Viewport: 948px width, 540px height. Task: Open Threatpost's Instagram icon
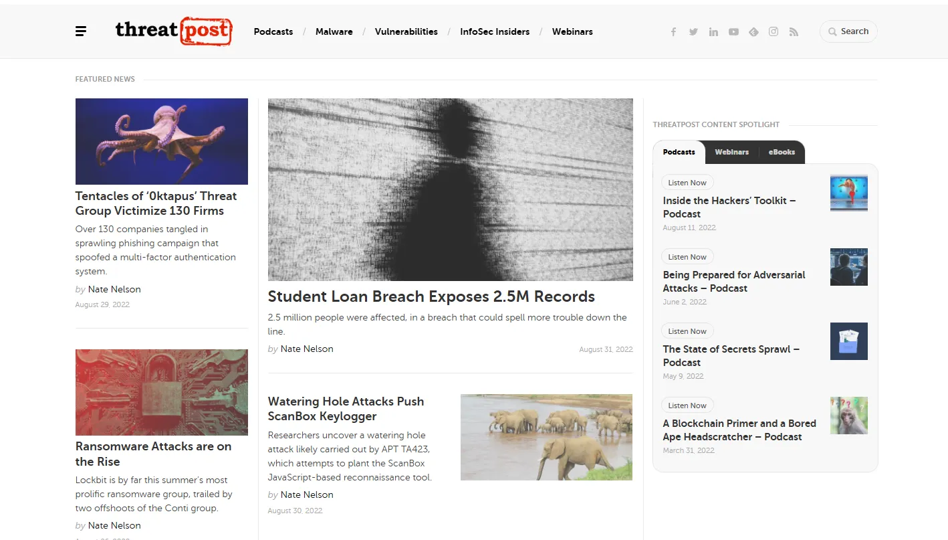tap(774, 31)
